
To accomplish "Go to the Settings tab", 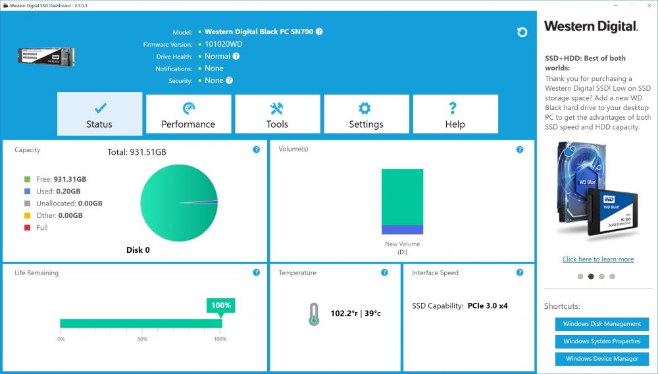I will 367,114.
